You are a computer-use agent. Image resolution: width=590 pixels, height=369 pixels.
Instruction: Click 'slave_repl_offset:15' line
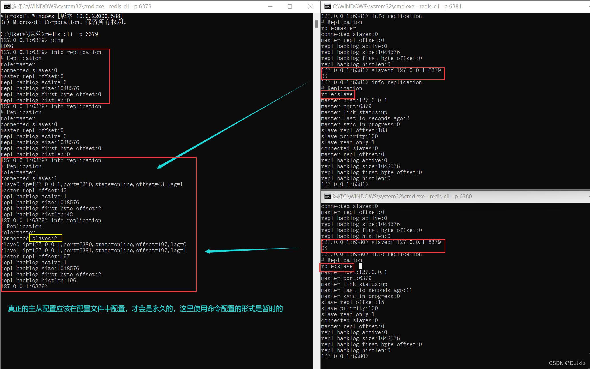pos(353,302)
